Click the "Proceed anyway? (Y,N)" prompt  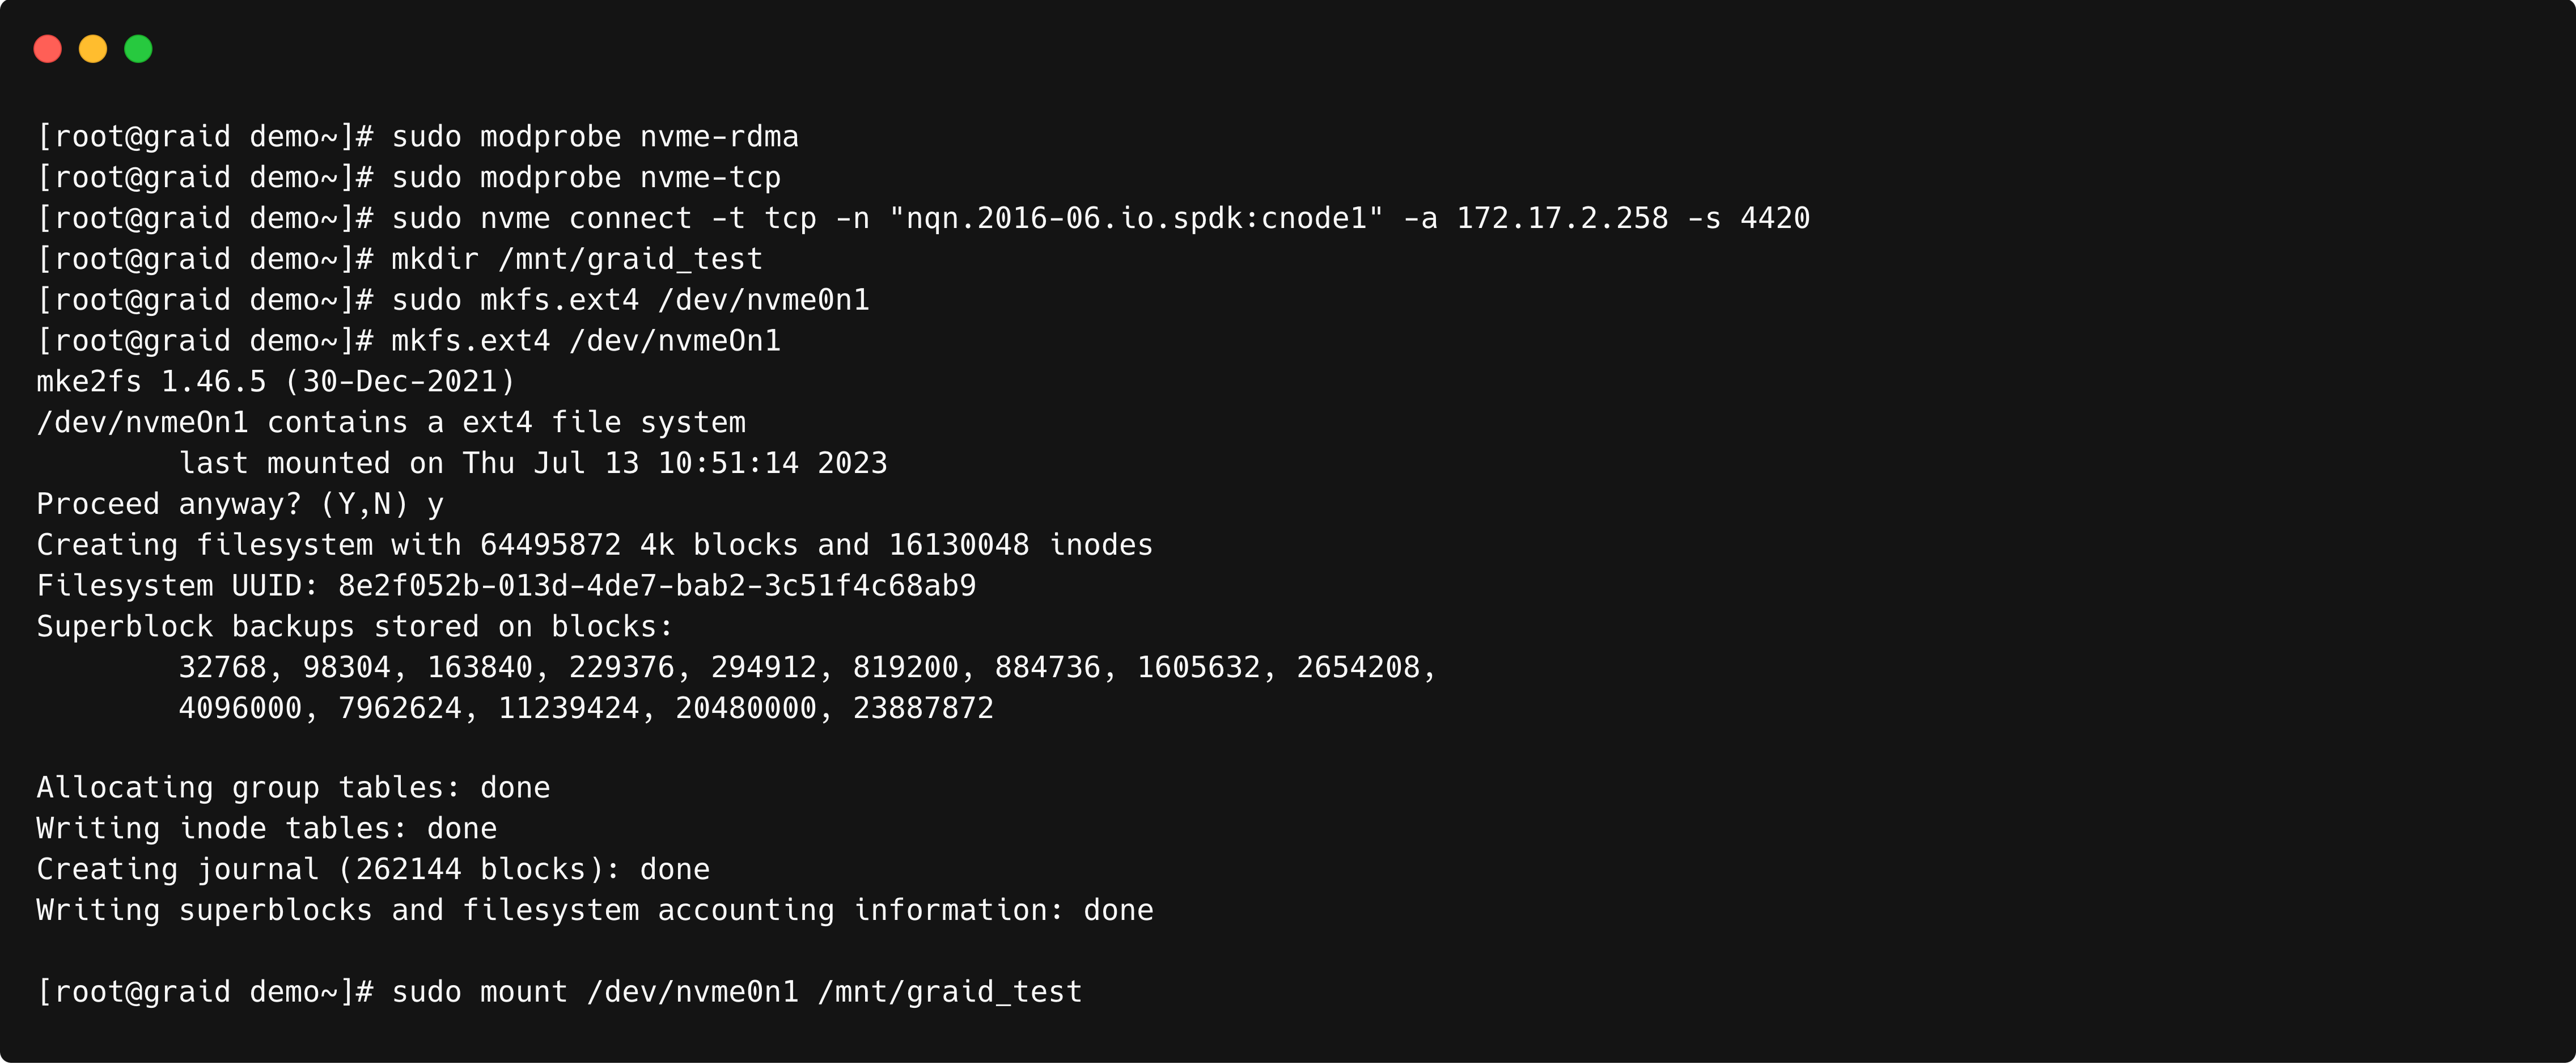coord(223,505)
